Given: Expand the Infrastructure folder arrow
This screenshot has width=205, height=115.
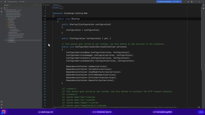Looking at the screenshot, I should coord(7,26).
